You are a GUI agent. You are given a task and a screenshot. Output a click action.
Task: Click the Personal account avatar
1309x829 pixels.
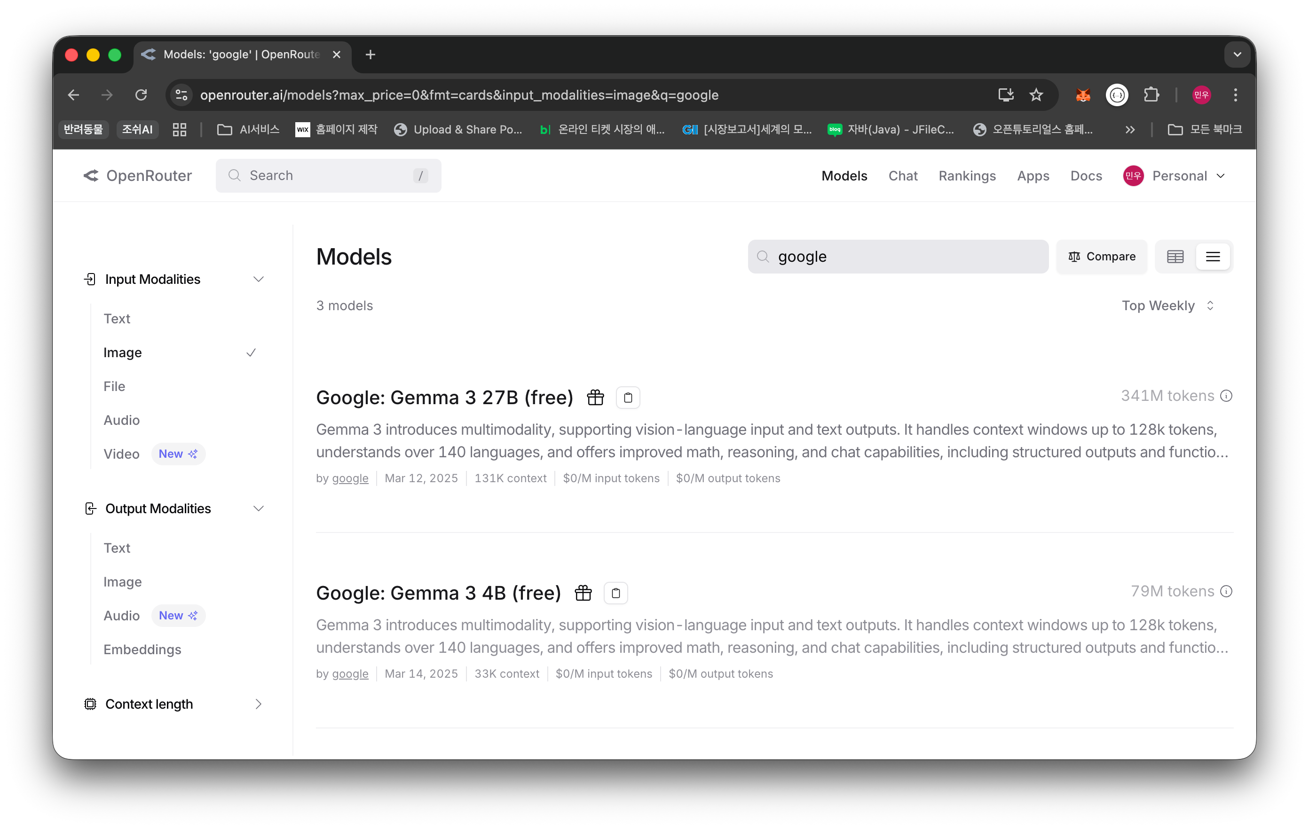coord(1134,175)
